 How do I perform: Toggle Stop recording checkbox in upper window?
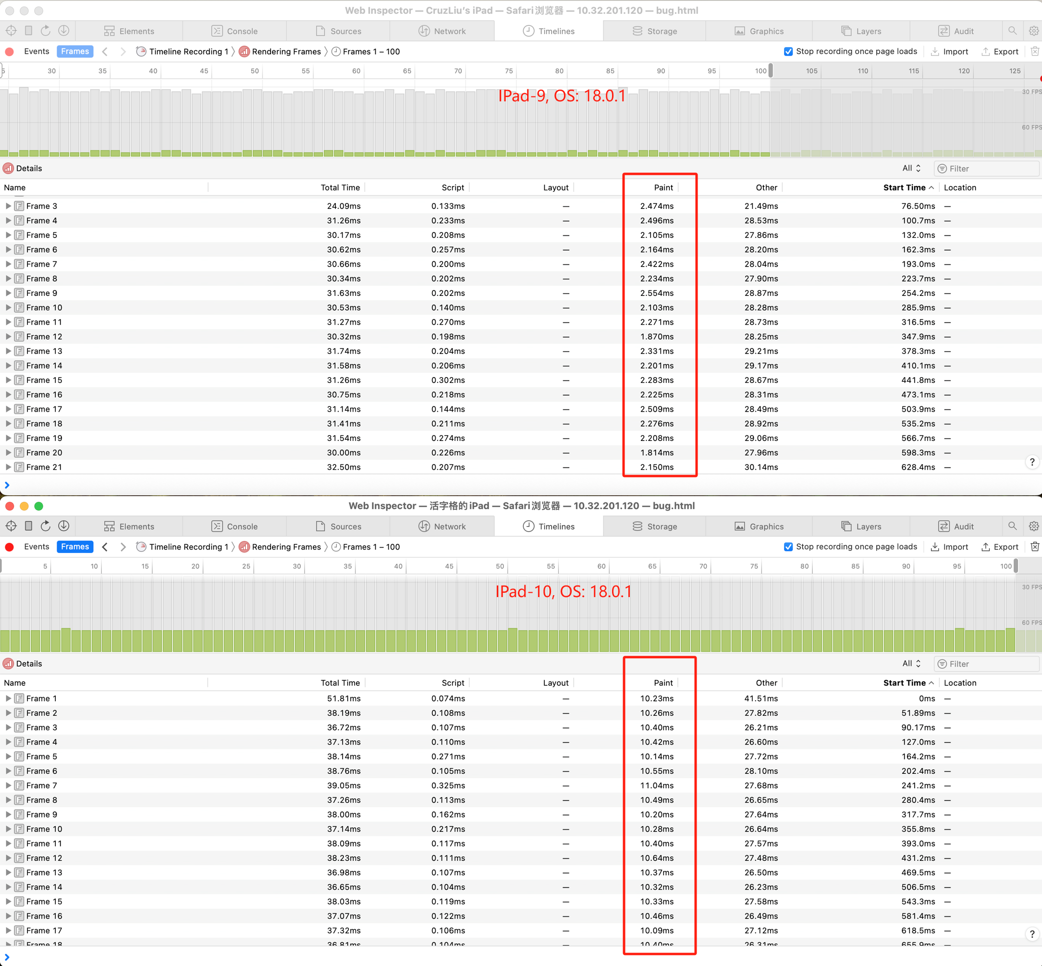coord(788,51)
